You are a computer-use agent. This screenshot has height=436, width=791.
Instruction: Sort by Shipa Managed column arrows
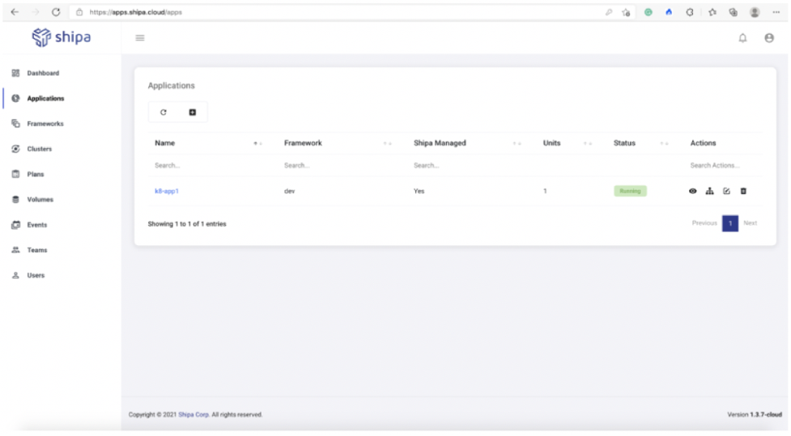517,143
